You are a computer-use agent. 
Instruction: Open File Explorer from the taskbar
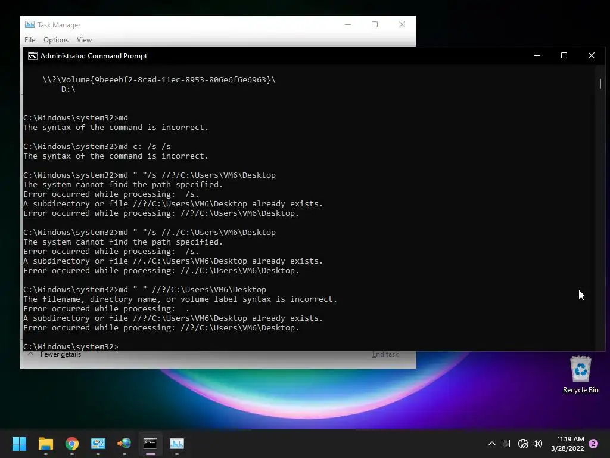[x=45, y=444]
